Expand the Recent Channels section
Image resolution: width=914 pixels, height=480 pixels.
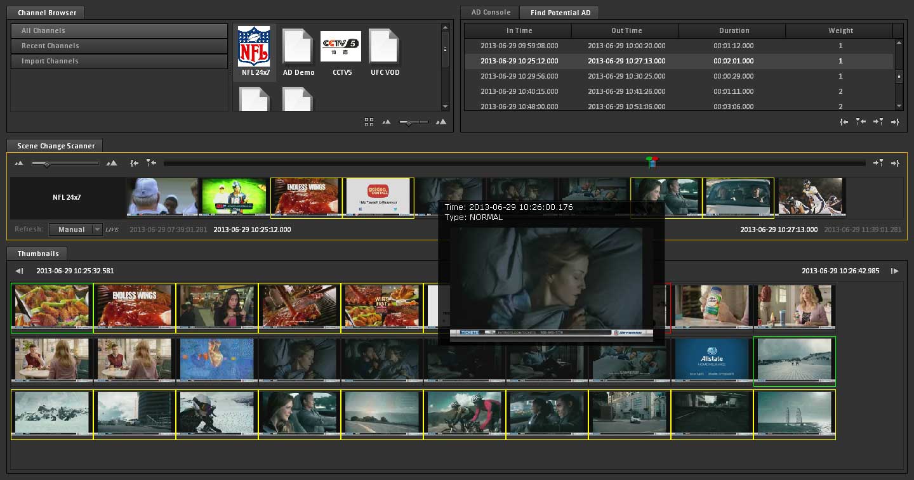click(x=119, y=46)
